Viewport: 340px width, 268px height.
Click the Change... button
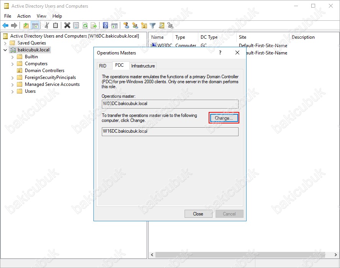click(x=224, y=118)
